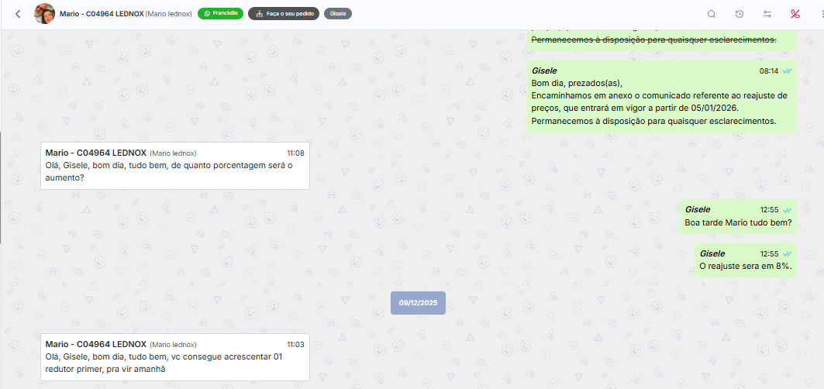Open the 'Faça o seu pedido' badge
This screenshot has width=824, height=389.
point(284,14)
